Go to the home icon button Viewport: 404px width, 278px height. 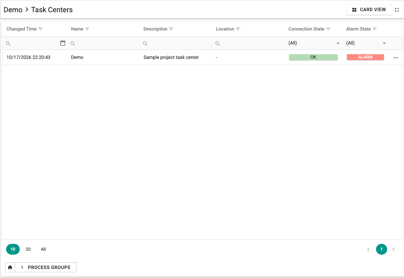pyautogui.click(x=10, y=267)
